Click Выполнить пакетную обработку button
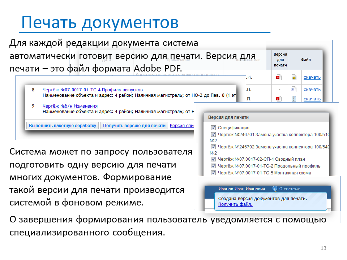347x260 pixels. pyautogui.click(x=63, y=126)
